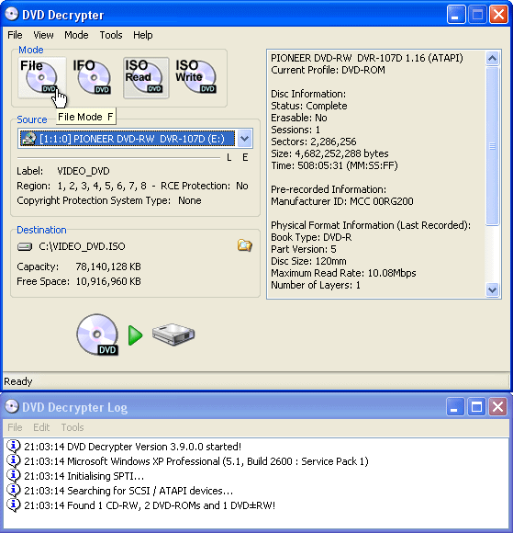The image size is (513, 533).
Task: Click the E button under Source
Action: click(x=245, y=157)
